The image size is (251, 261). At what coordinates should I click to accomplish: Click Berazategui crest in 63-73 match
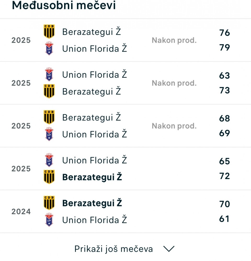[x=49, y=91]
